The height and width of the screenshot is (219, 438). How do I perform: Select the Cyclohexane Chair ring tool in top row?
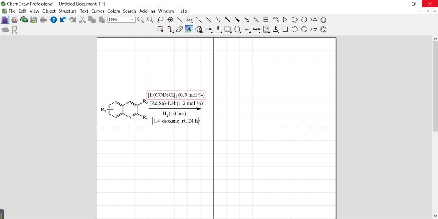(x=314, y=20)
